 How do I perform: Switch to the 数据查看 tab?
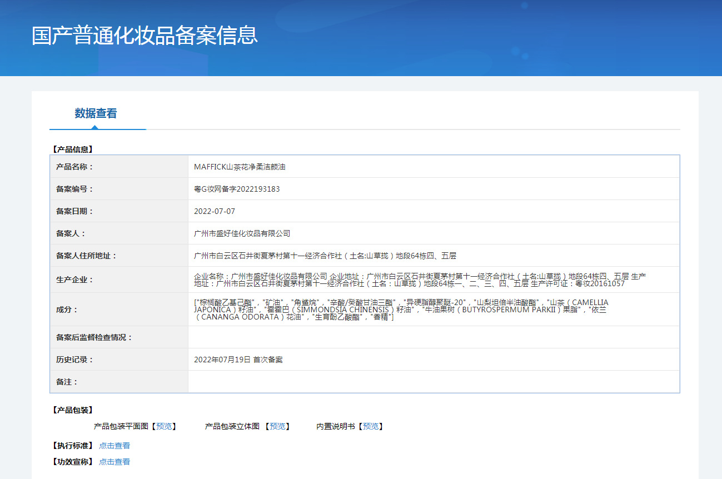click(96, 113)
